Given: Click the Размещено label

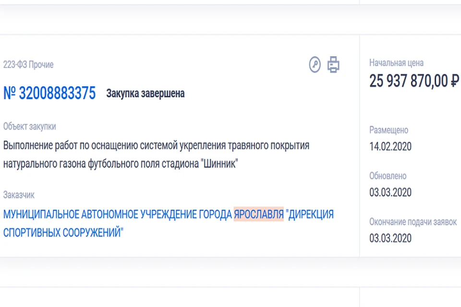Looking at the screenshot, I should 388,130.
